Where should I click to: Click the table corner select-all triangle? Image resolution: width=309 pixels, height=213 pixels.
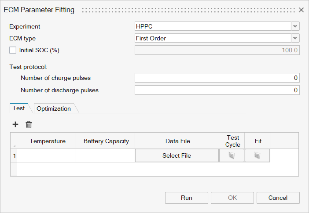pyautogui.click(x=14, y=145)
